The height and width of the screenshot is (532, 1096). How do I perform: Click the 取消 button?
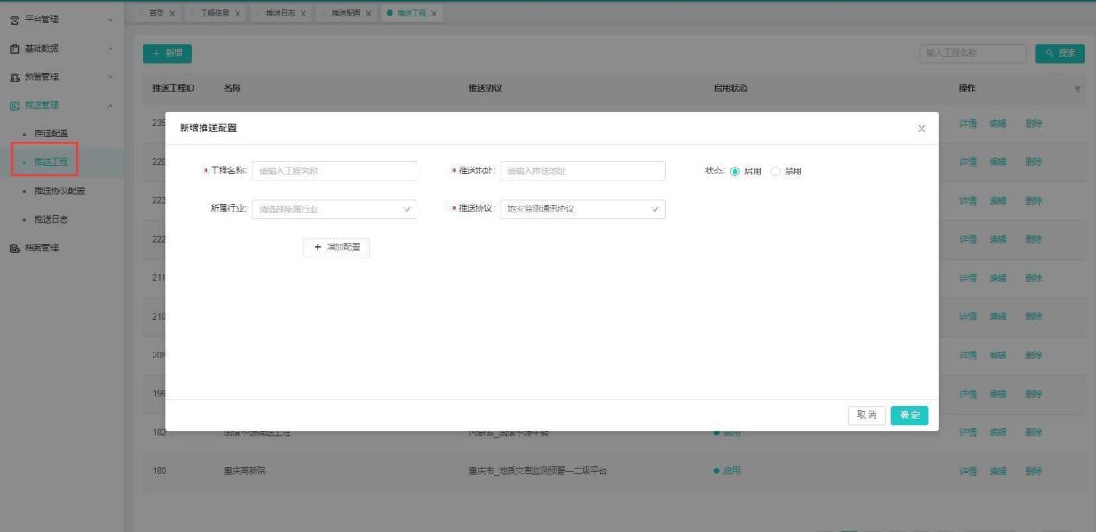coord(866,415)
